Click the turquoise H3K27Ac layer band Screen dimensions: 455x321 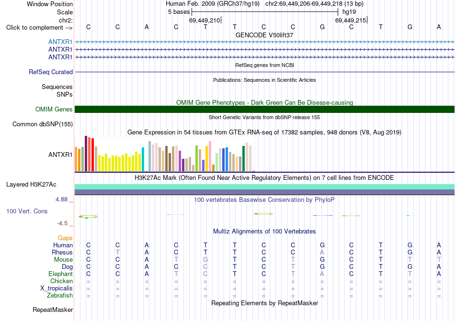tap(265, 187)
